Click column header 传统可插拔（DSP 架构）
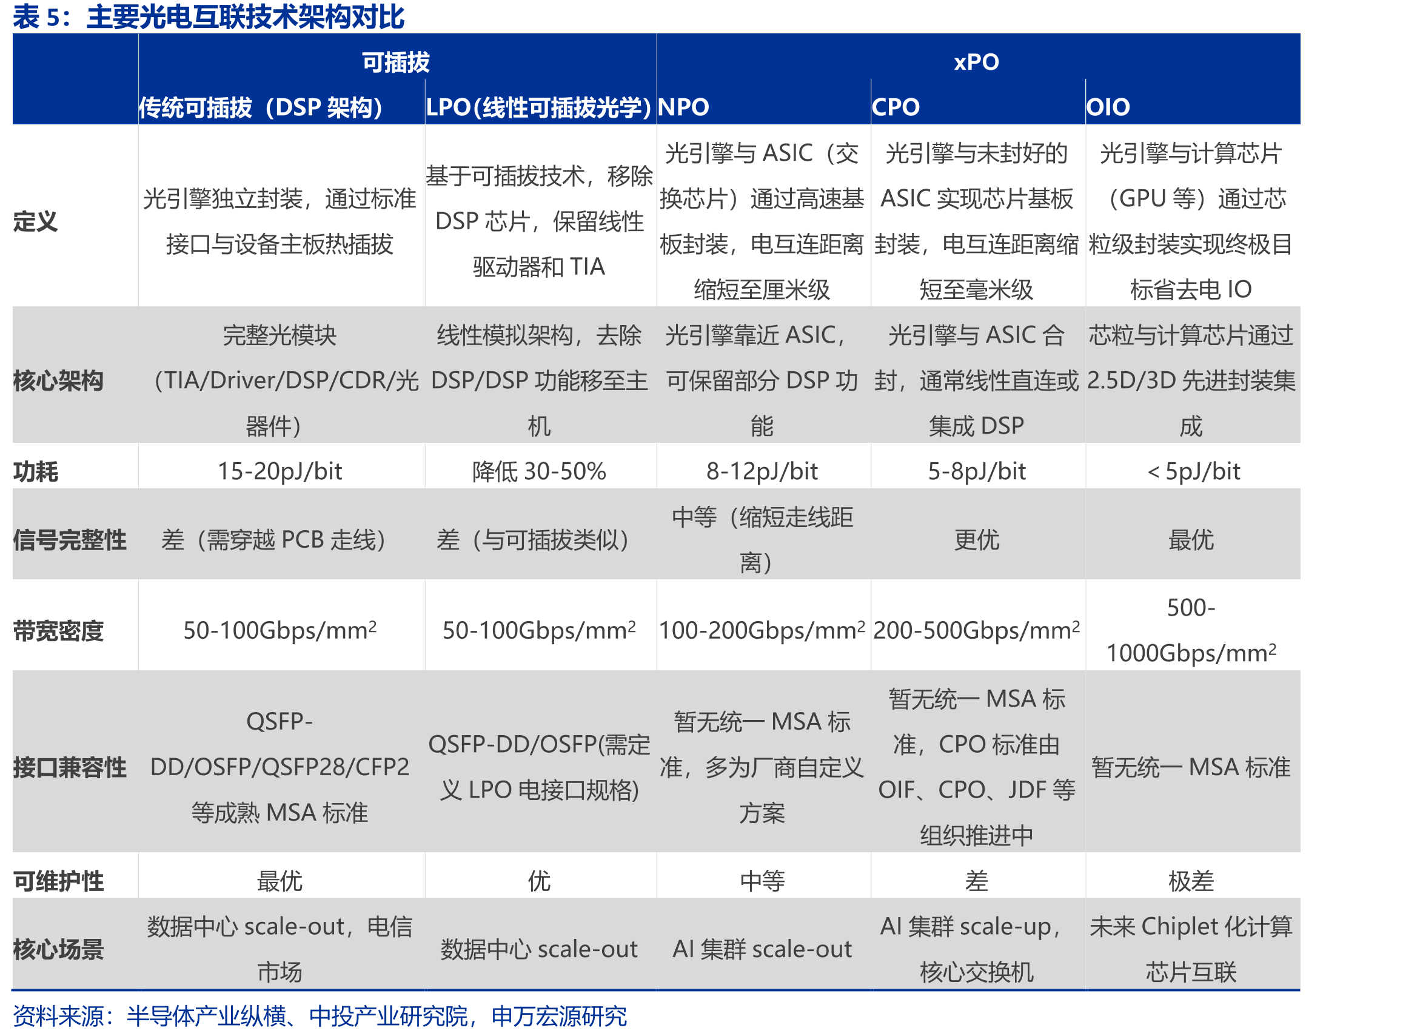Screen dimensions: 1403x1036 pos(261,107)
